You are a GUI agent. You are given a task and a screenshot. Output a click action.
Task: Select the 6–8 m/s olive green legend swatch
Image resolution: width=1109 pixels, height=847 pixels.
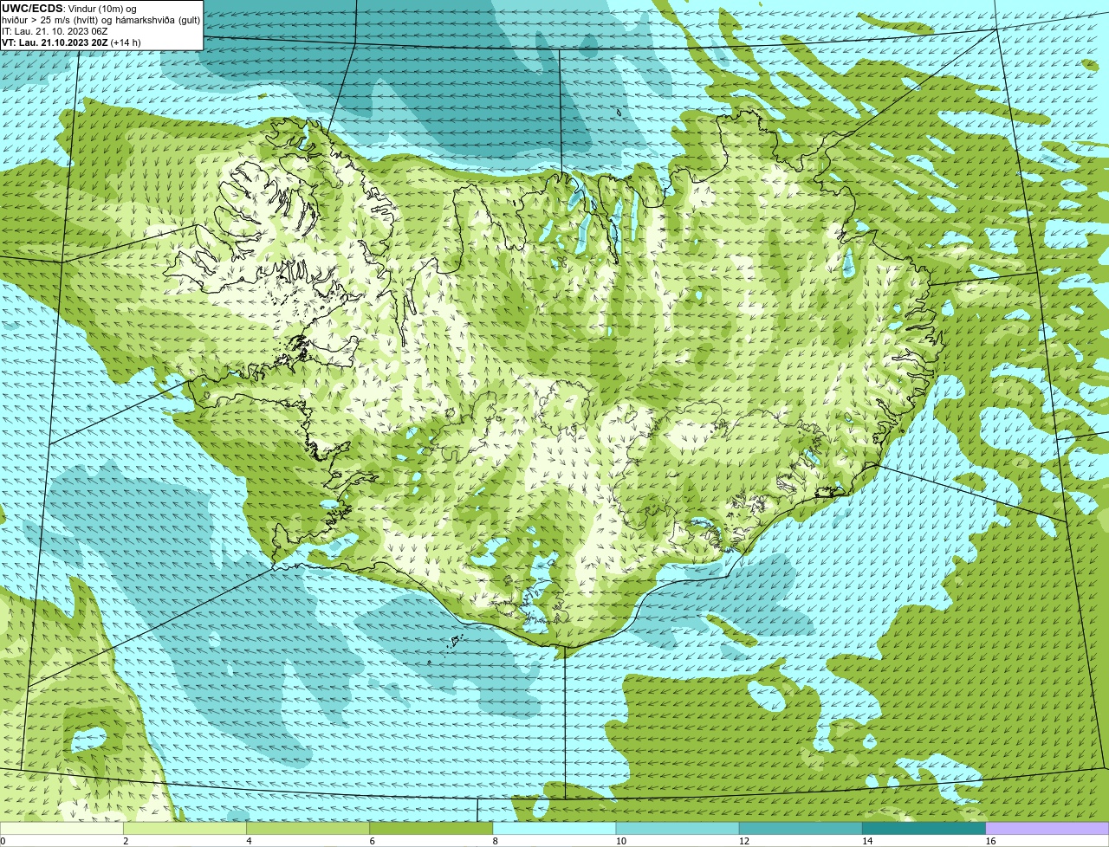[x=432, y=828]
